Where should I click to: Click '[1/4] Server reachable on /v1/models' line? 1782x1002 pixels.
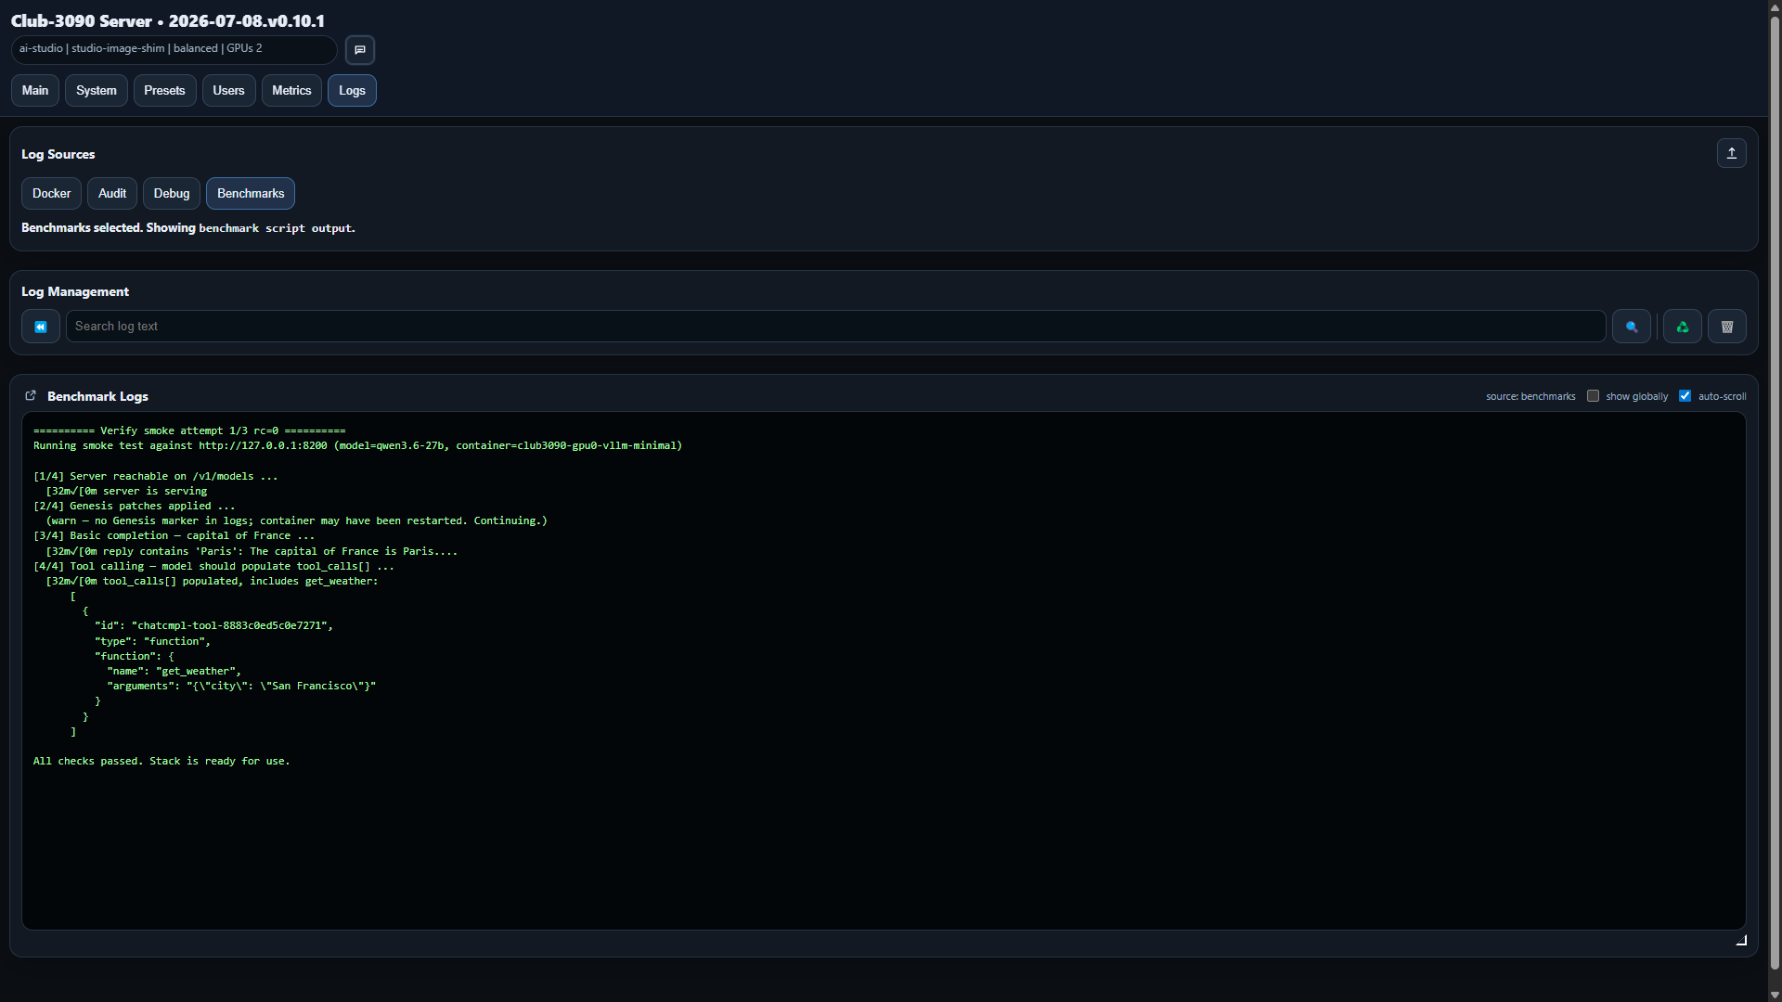pyautogui.click(x=156, y=477)
